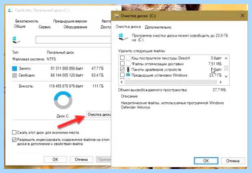Click 'Отмена' in the Properties window
This screenshot has height=173, width=252.
point(81,159)
